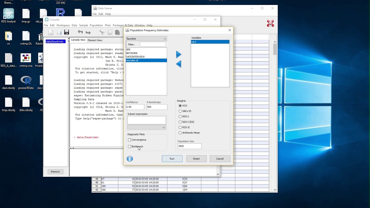Click the Confidence input field

click(x=135, y=107)
